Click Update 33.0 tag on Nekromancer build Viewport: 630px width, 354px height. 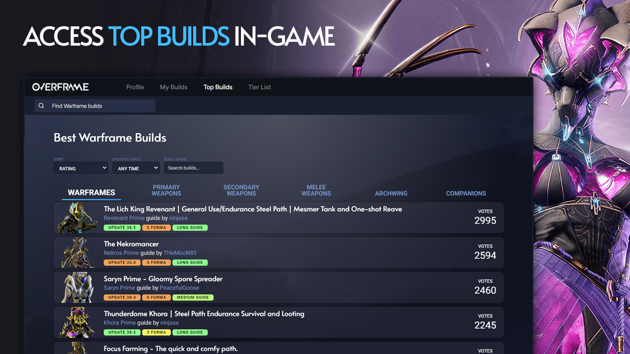point(121,262)
